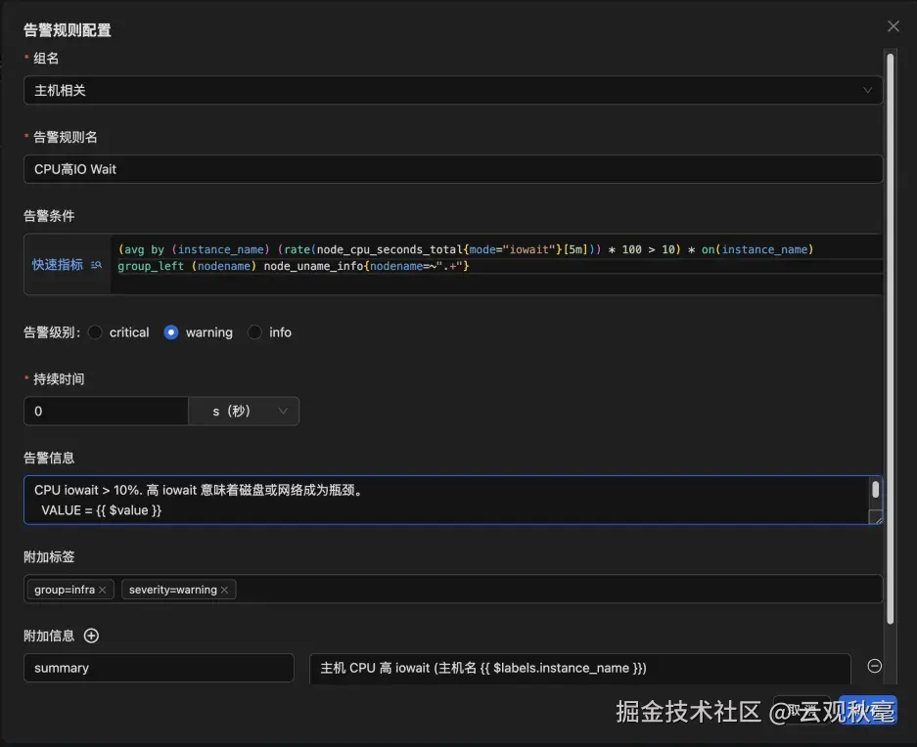Open 快速指标 quick metrics search
The height and width of the screenshot is (747, 917).
67,265
